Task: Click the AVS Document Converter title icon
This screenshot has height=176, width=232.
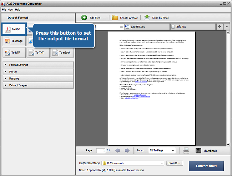Action: coord(3,4)
